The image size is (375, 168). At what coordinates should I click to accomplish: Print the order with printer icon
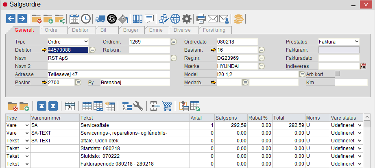(x=201, y=19)
